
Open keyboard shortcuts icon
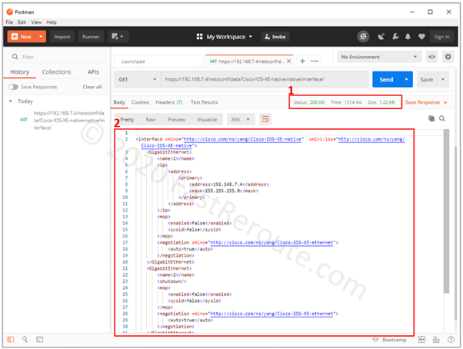436,340
